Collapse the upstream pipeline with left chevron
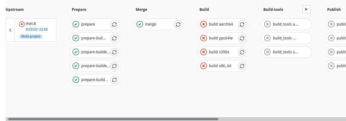 [x=10, y=30]
